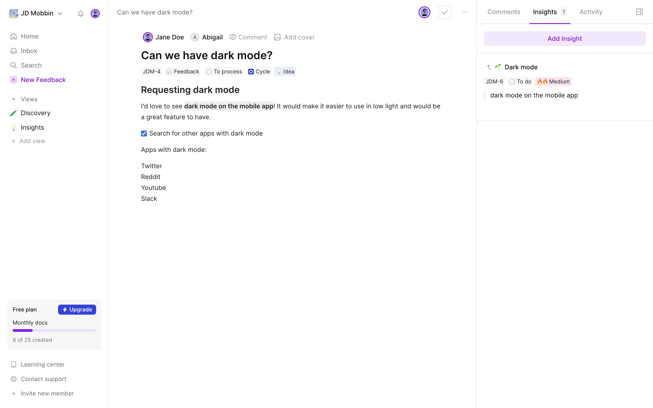Click the Add Insight button
653x408 pixels.
pyautogui.click(x=565, y=39)
